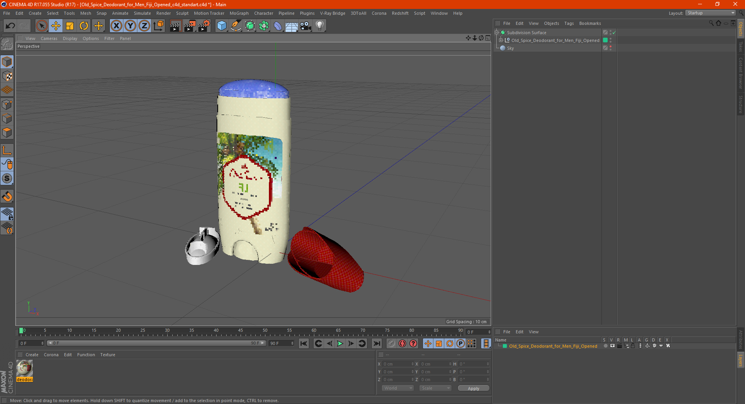Click the Apply coordinates button

[x=473, y=388]
